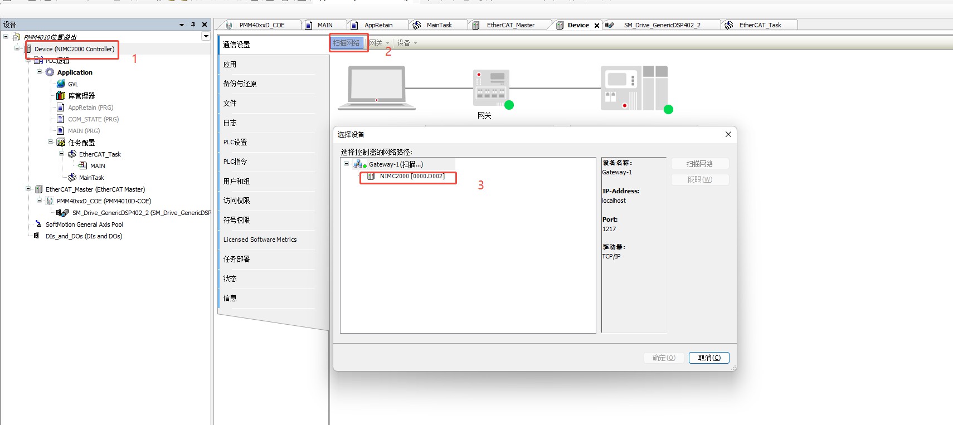Click the Gateway-1 network icon in the dialog
Image resolution: width=953 pixels, height=425 pixels.
(359, 164)
